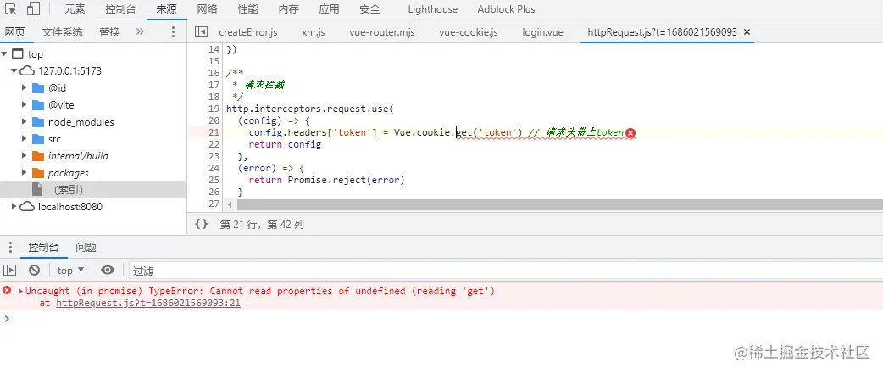The image size is (883, 374).
Task: Select the node_modules folder icon
Action: [38, 121]
